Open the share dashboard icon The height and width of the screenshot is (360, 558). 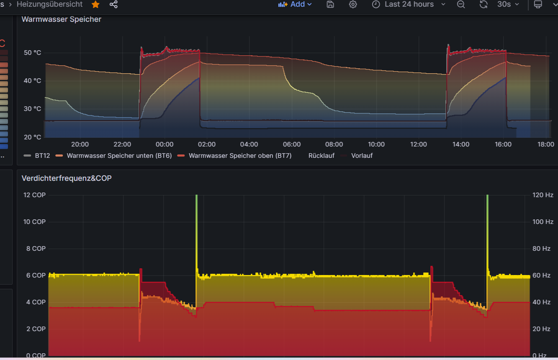(x=113, y=5)
